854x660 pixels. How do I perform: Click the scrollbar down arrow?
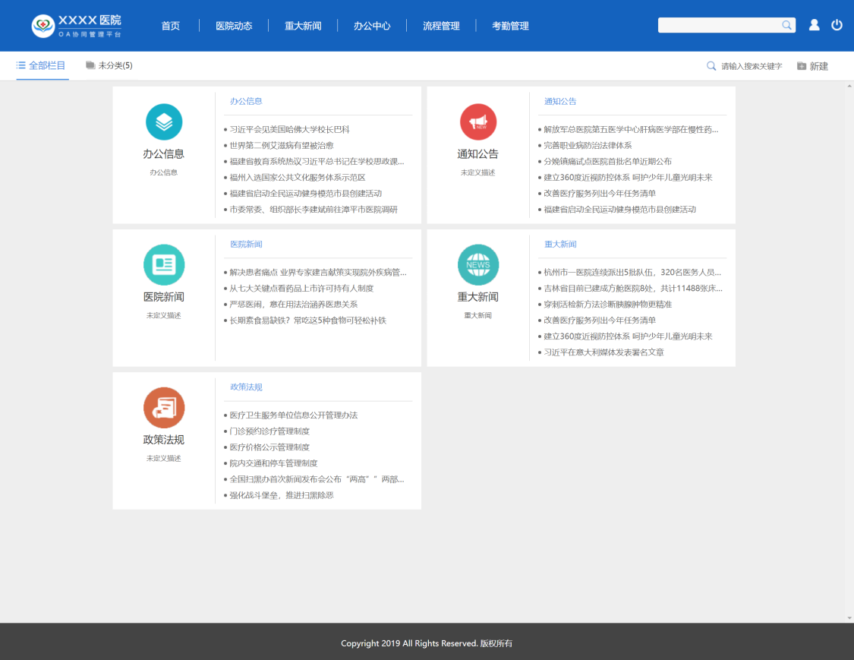849,617
